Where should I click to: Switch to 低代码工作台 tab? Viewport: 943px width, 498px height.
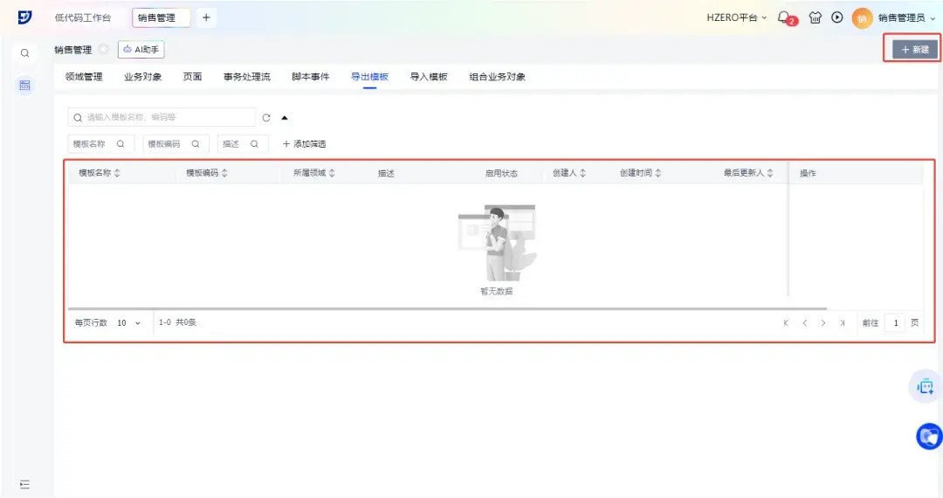[83, 17]
